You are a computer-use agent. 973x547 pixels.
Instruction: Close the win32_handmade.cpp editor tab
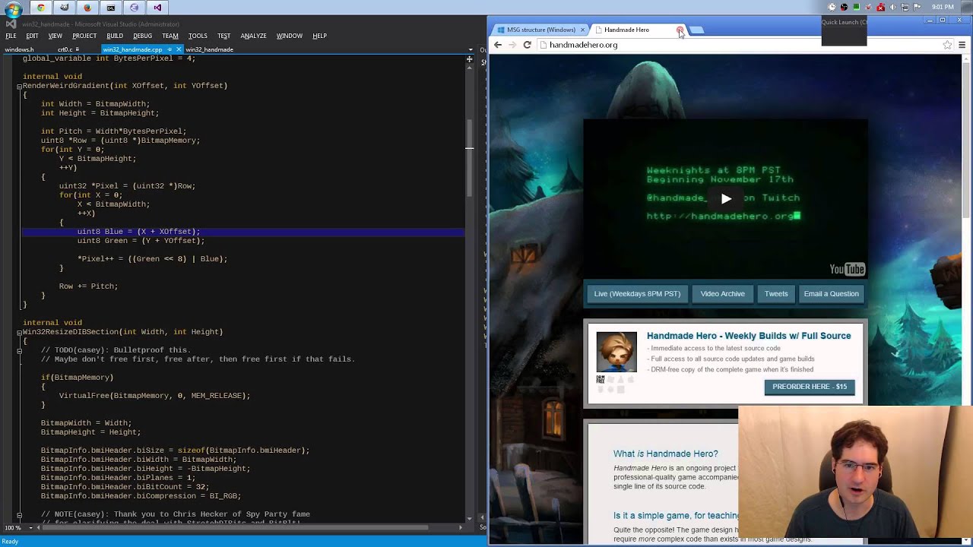coord(179,49)
